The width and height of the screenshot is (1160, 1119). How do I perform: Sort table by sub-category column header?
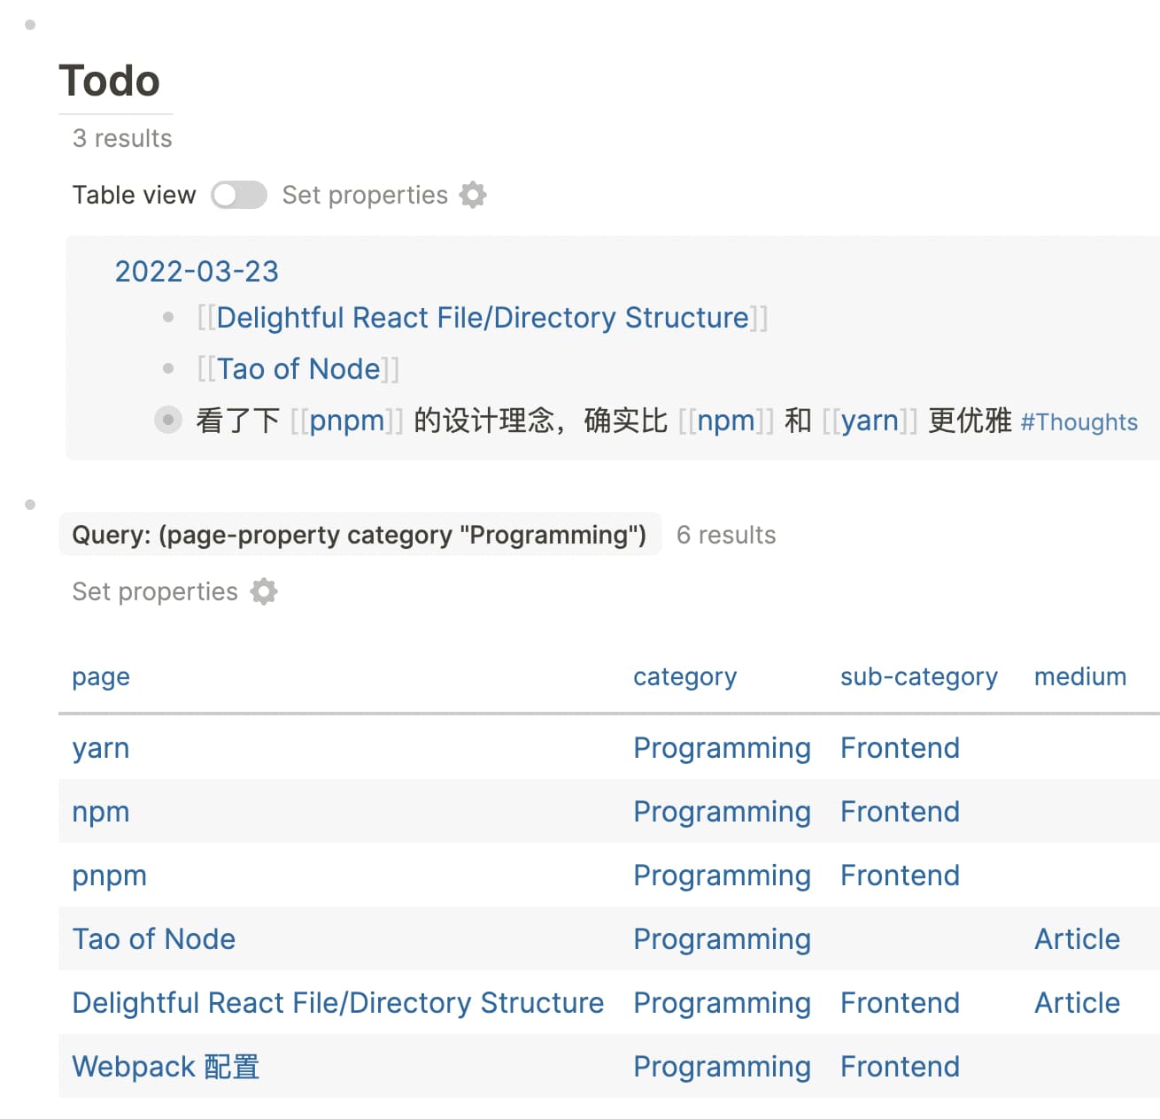pos(918,677)
